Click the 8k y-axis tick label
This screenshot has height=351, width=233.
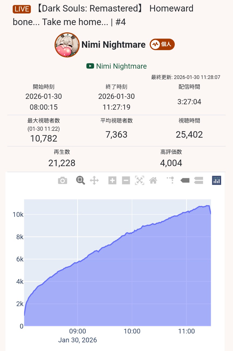pos(19,237)
